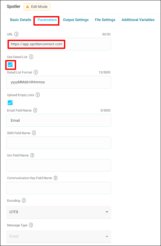Expand the Encoding UTF8 dropdown
Screen dimensions: 161x246
(59, 212)
